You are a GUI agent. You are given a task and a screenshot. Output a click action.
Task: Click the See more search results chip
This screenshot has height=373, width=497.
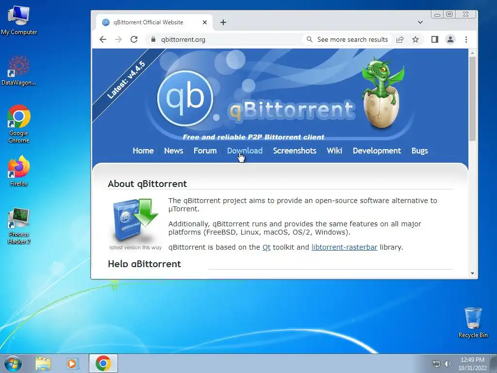[347, 39]
